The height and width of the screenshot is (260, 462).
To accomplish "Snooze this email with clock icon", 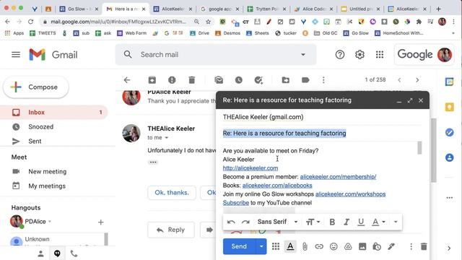I will click(239, 80).
